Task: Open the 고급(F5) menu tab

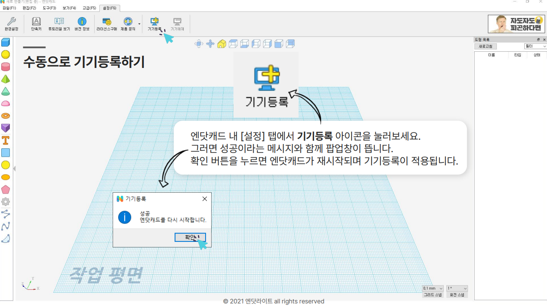Action: click(90, 8)
